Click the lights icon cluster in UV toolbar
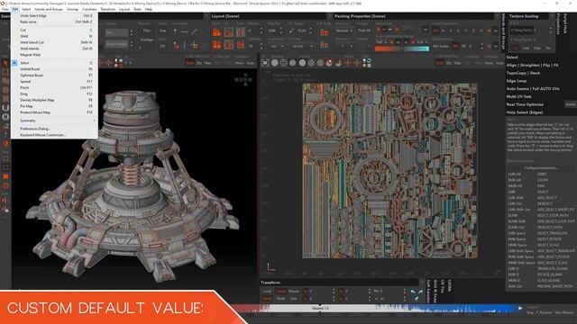Viewport: 577px width, 324px height. pyautogui.click(x=367, y=63)
